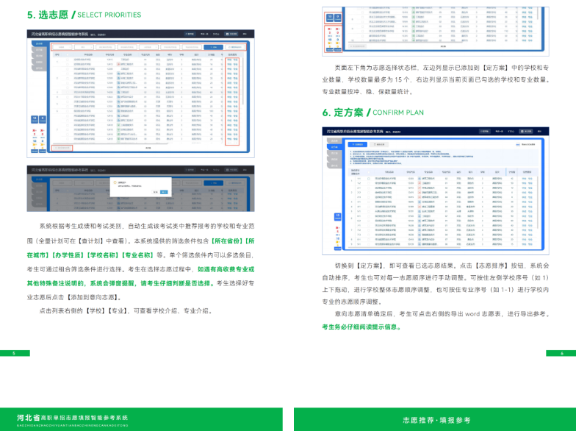Click vertical scrollbar of first priorities table

tap(242, 81)
